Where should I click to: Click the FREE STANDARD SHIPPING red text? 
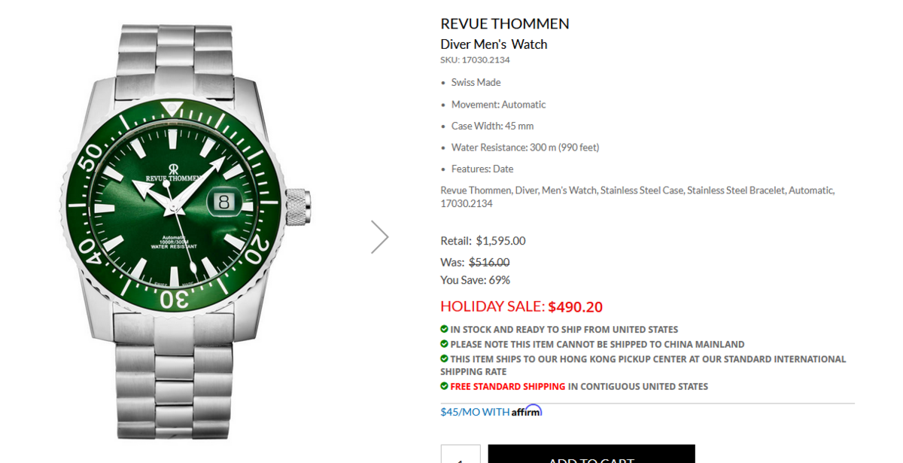[x=508, y=386]
